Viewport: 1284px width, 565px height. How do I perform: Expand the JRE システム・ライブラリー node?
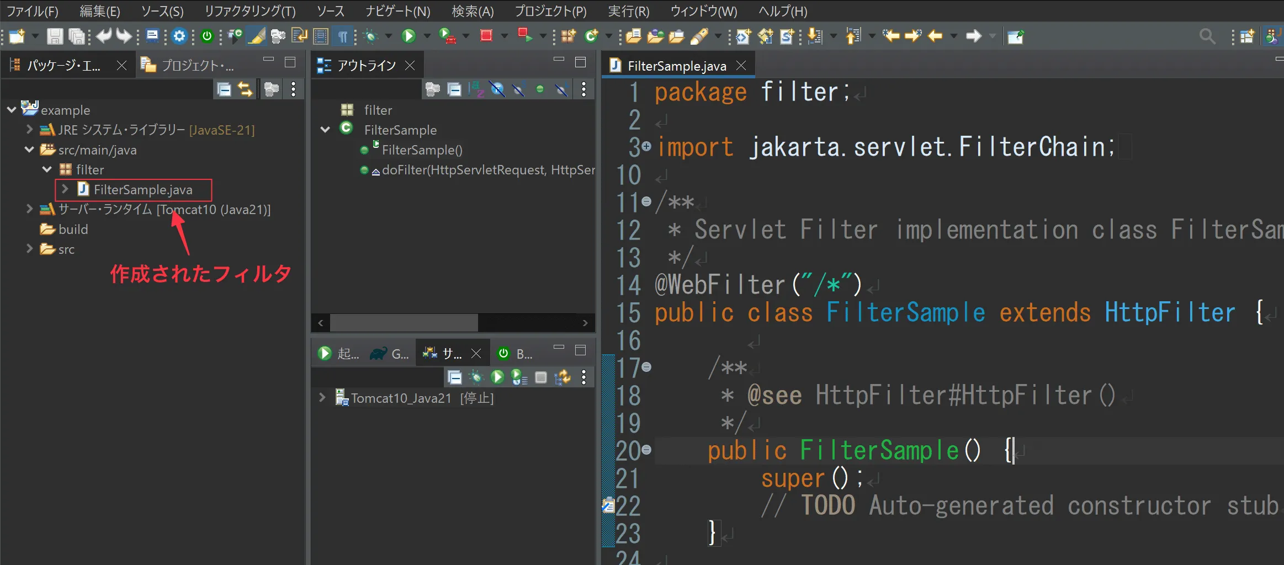tap(29, 130)
